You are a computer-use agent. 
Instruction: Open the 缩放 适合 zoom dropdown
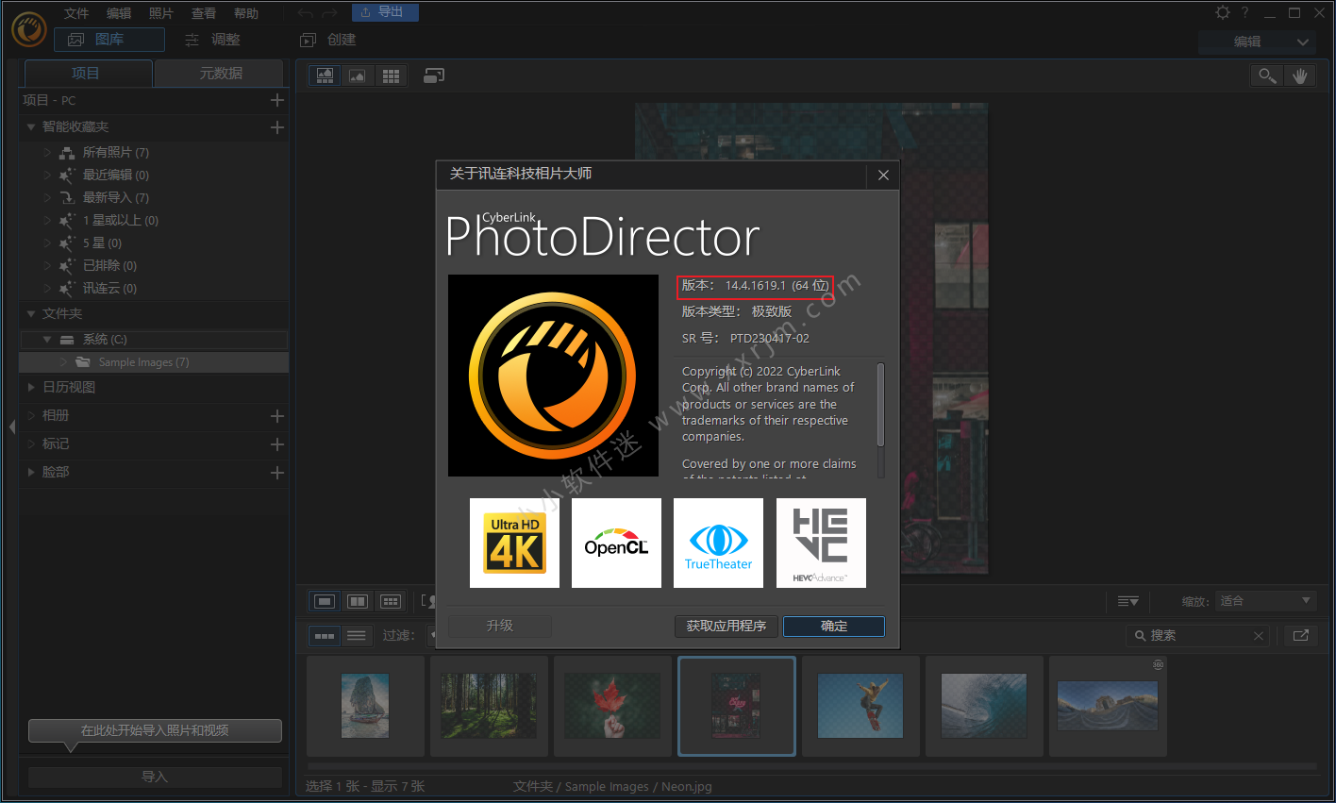click(1265, 601)
